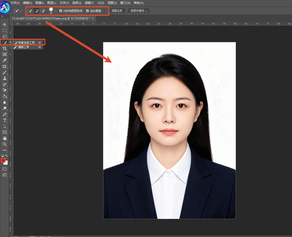
Task: Open the 3D(D) menu
Action: pyautogui.click(x=101, y=3)
